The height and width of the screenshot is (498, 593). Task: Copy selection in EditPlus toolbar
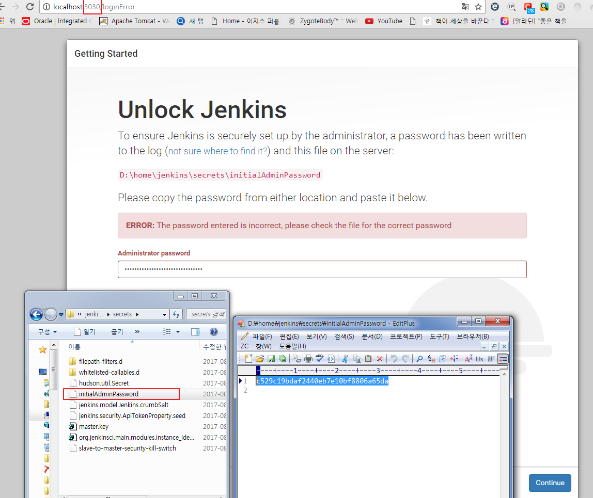(356, 359)
